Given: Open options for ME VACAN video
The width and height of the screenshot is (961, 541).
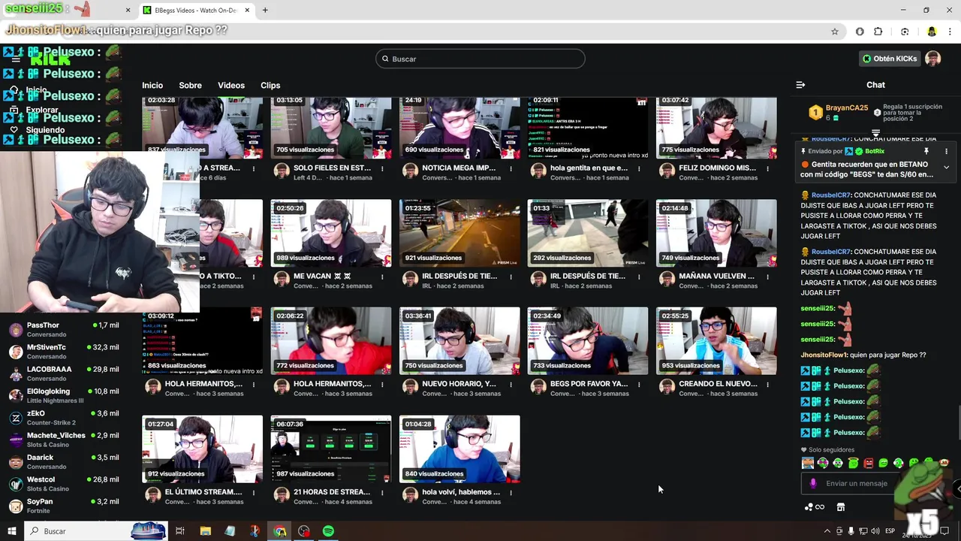Looking at the screenshot, I should coord(382,276).
